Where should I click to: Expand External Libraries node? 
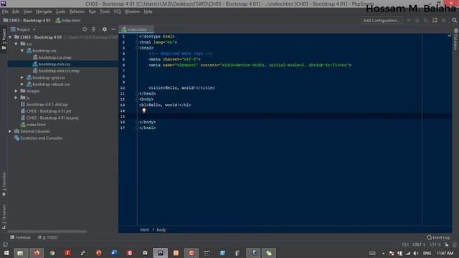[x=10, y=131]
